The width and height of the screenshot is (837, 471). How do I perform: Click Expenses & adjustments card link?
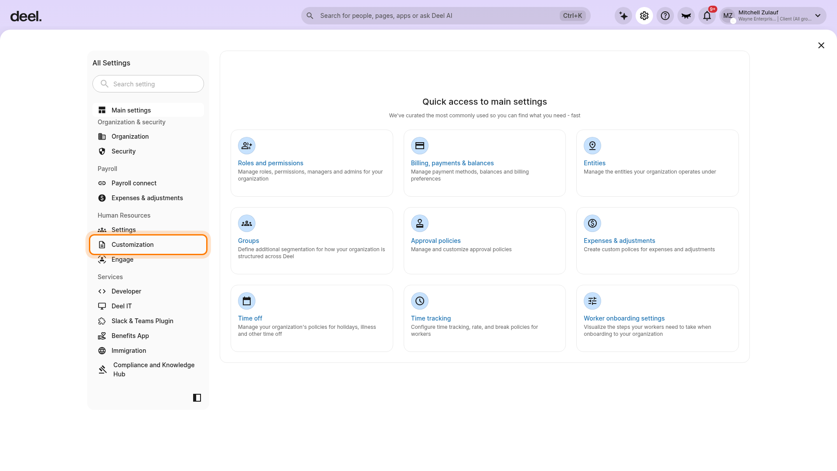point(619,241)
